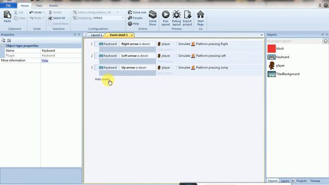
Task: Click Add event link
Action: [102, 79]
